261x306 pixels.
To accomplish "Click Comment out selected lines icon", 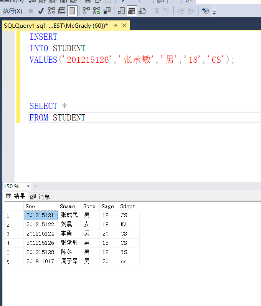I will pos(156,11).
